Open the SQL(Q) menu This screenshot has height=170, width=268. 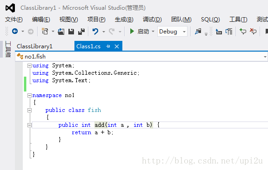210,20
